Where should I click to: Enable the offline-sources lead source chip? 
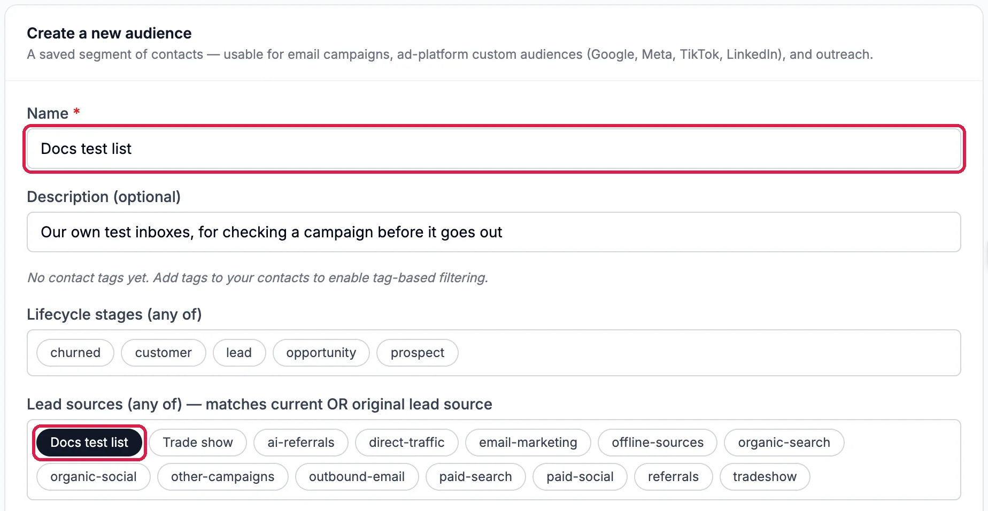tap(658, 443)
